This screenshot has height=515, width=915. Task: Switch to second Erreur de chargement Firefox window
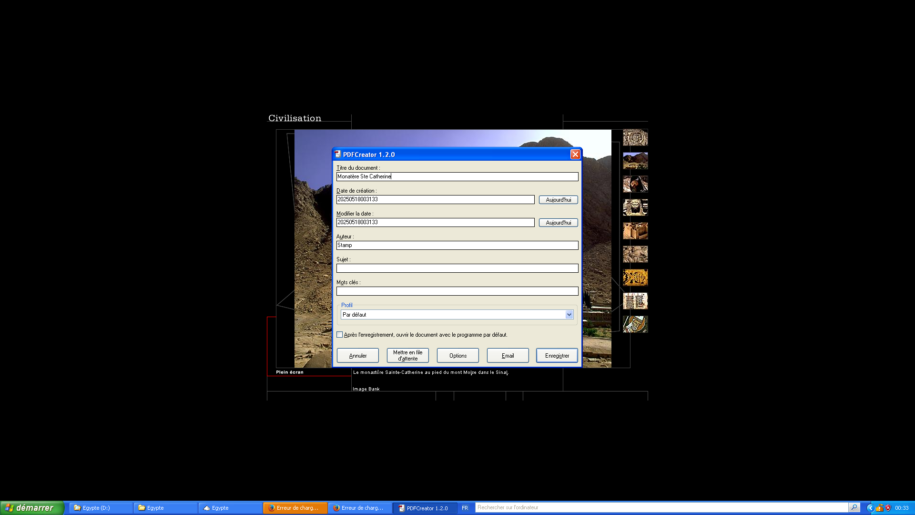click(x=360, y=508)
